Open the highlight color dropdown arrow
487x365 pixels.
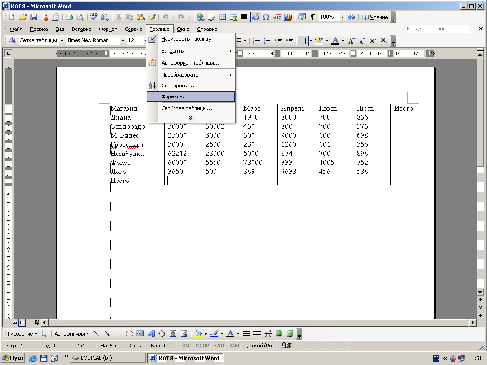click(327, 41)
